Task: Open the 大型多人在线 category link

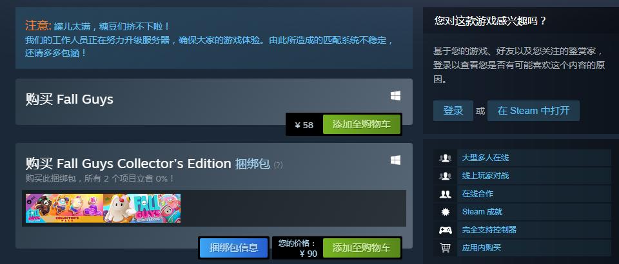Action: coord(485,158)
